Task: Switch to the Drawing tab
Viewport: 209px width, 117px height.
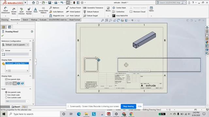Action: tap(5, 20)
